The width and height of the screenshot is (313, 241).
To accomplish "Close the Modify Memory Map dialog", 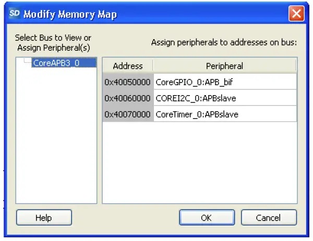I will pos(296,13).
